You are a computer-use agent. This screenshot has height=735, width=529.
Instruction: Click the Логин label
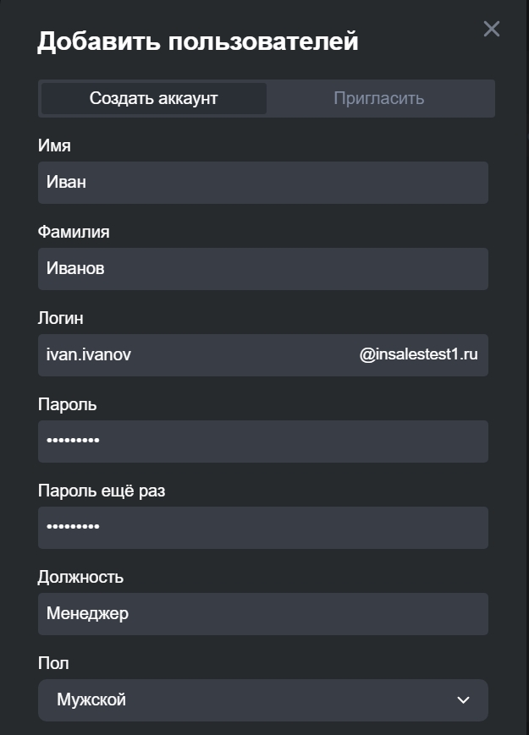click(x=61, y=318)
